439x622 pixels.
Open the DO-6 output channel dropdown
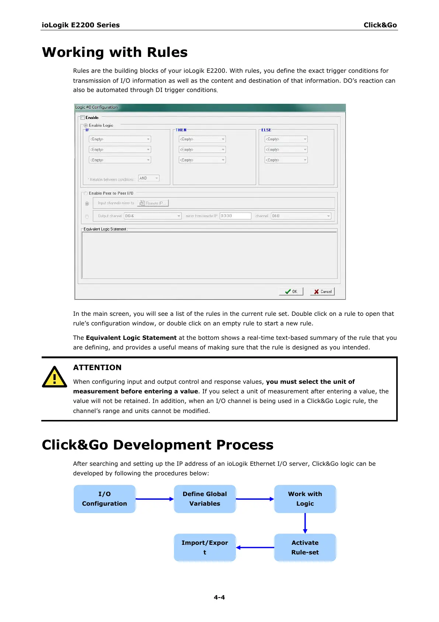pyautogui.click(x=153, y=216)
